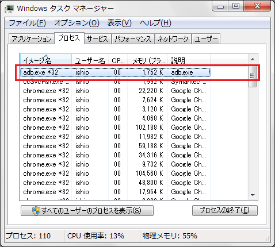Select the chrome.exe row using 34,316 K
Screen dimensions: 275x247
[x=115, y=155]
